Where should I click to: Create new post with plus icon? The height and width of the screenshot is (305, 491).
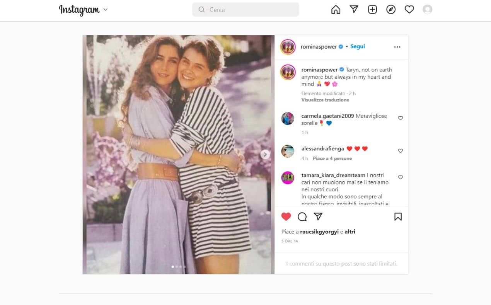coord(372,10)
